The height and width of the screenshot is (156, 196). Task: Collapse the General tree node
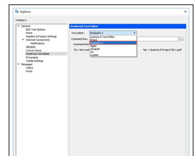click(x=18, y=26)
